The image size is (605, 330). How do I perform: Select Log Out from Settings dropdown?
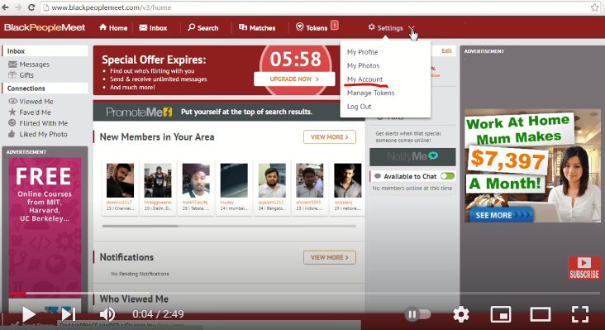coord(359,107)
